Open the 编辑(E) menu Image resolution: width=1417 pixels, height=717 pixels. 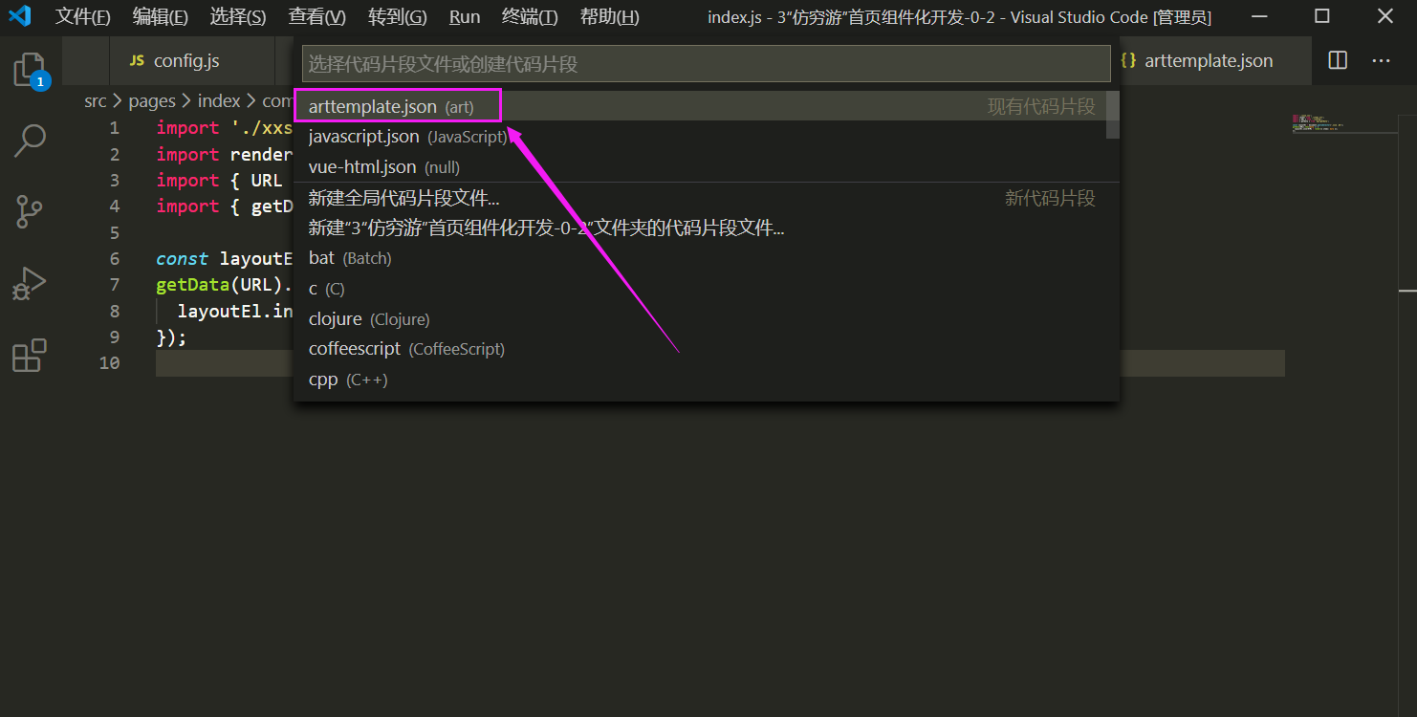pyautogui.click(x=161, y=17)
